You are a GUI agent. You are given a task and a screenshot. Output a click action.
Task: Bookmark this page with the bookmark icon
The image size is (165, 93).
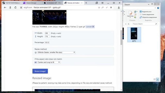(x=111, y=7)
